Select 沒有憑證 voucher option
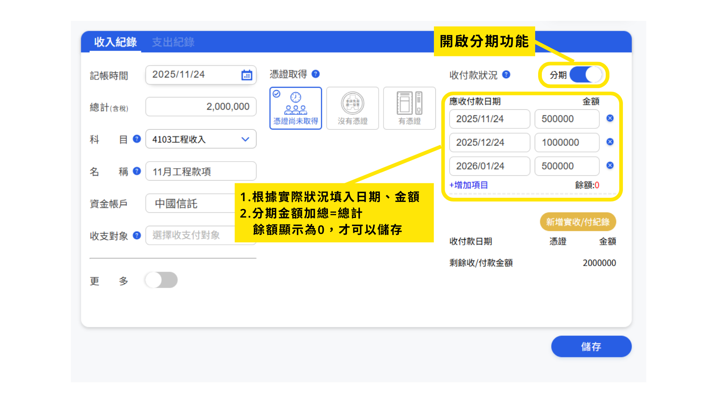717x403 pixels. [352, 108]
